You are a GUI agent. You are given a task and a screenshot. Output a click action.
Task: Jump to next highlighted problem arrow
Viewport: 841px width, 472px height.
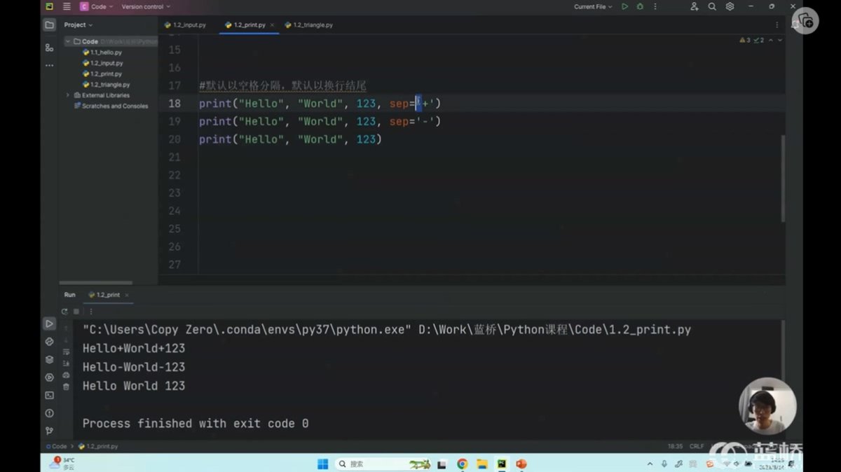point(779,40)
